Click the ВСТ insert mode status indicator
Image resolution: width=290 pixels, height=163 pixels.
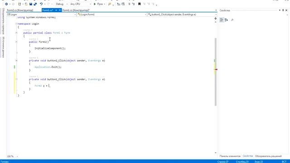tap(284, 162)
